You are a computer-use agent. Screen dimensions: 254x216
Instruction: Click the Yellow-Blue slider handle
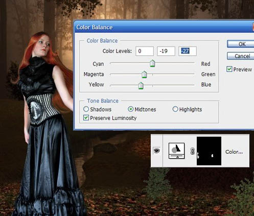(x=141, y=85)
